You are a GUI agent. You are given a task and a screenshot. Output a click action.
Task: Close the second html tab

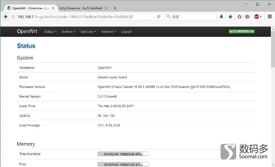tap(106, 8)
